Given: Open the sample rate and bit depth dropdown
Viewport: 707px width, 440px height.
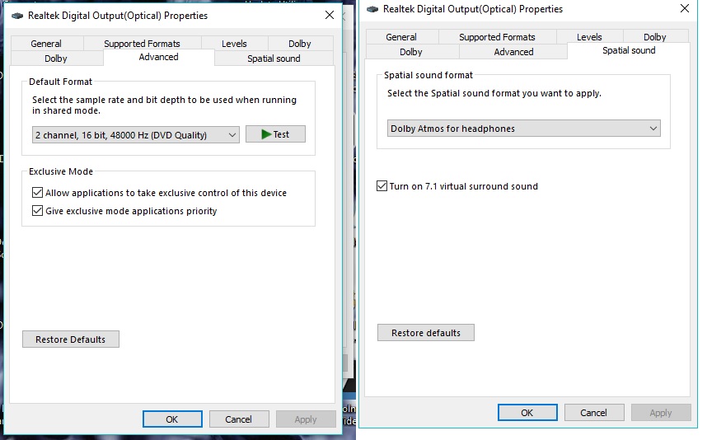Looking at the screenshot, I should (x=136, y=135).
